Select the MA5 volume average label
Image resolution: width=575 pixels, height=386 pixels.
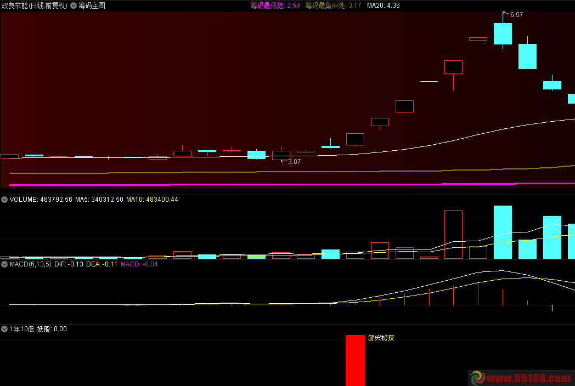pos(99,200)
